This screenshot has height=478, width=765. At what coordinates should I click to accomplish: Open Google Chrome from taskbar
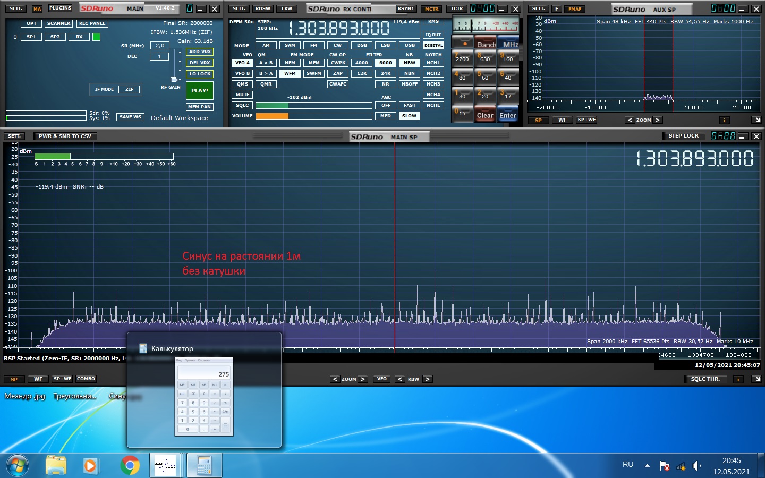tap(130, 466)
